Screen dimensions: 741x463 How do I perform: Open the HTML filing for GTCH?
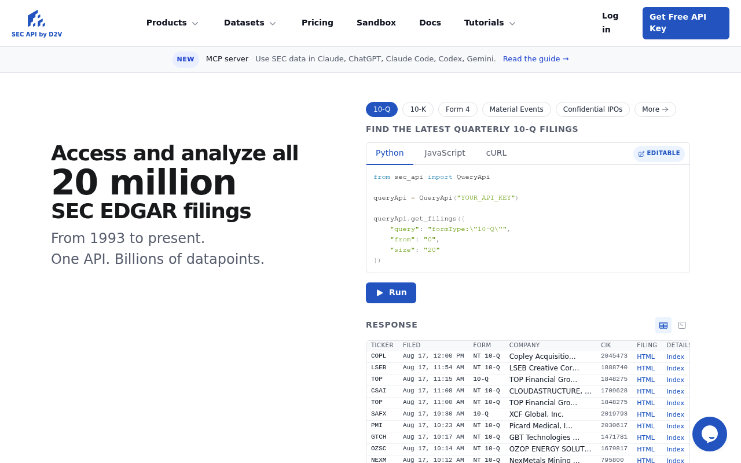[x=645, y=438]
